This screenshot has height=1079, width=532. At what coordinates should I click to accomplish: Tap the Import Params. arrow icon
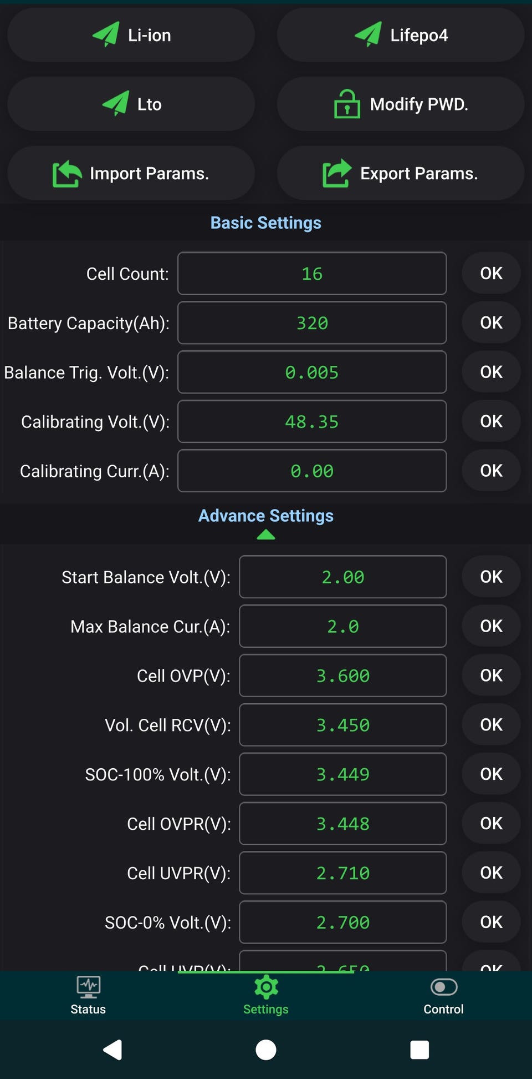[x=66, y=173]
